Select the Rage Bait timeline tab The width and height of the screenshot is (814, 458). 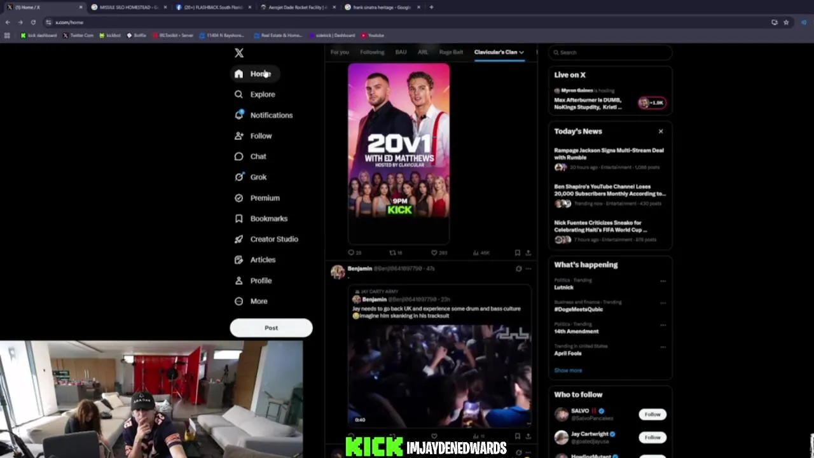click(x=451, y=52)
